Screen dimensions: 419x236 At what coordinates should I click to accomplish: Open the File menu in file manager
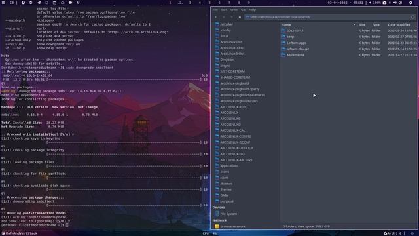point(215,10)
